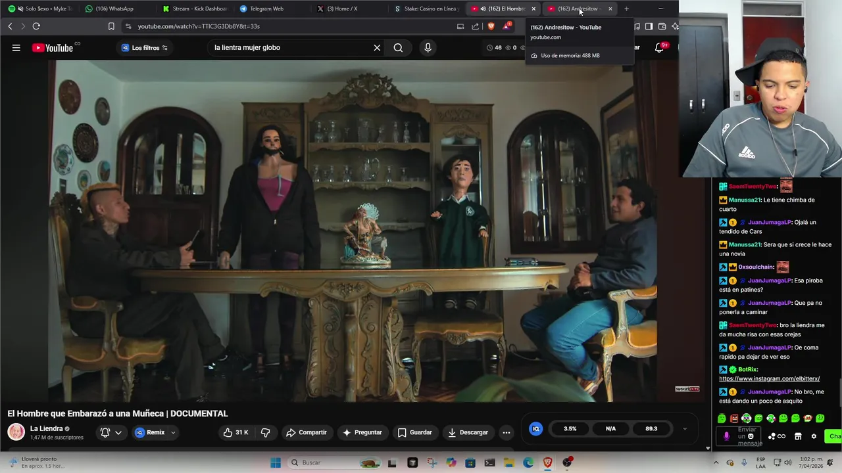This screenshot has height=473, width=842.
Task: Expand the vidIQ stats panel chevron
Action: (685, 428)
